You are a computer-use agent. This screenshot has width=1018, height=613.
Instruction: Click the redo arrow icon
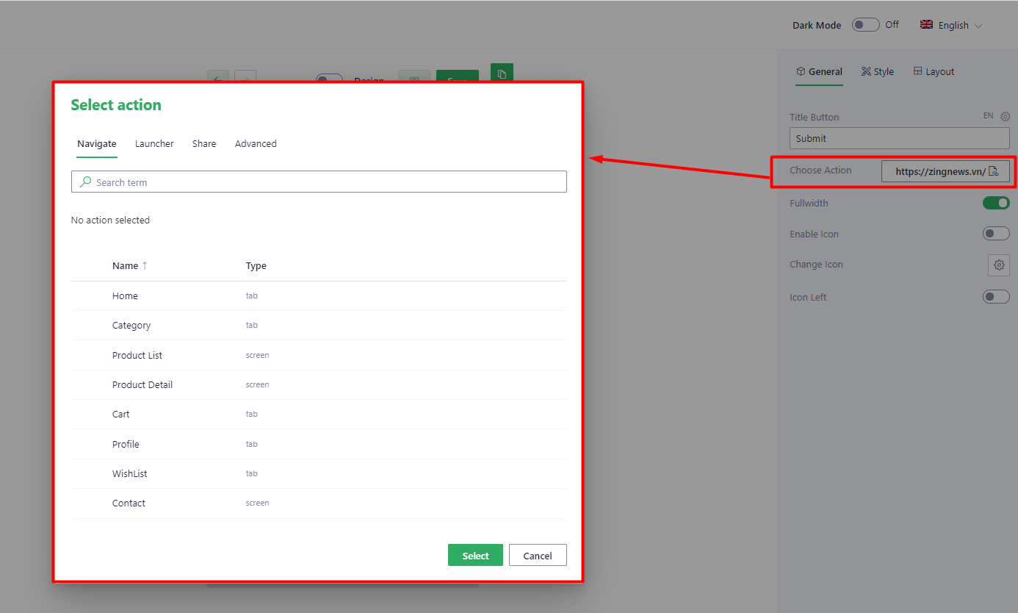click(245, 77)
